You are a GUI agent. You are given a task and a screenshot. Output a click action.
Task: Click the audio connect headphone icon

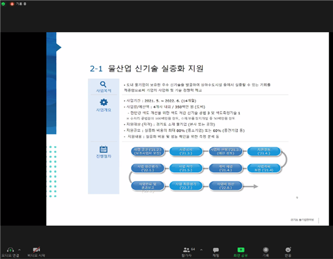coord(10,250)
